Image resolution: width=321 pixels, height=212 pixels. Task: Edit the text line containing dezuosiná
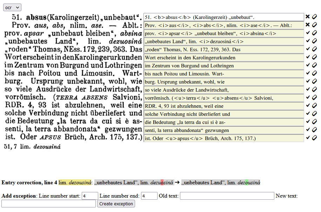coord(223,41)
